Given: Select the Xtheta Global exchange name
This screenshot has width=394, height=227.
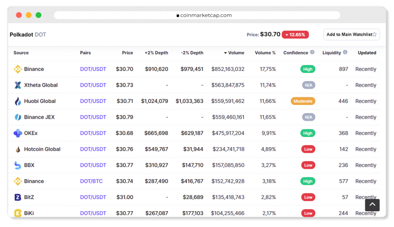Looking at the screenshot, I should pos(41,85).
